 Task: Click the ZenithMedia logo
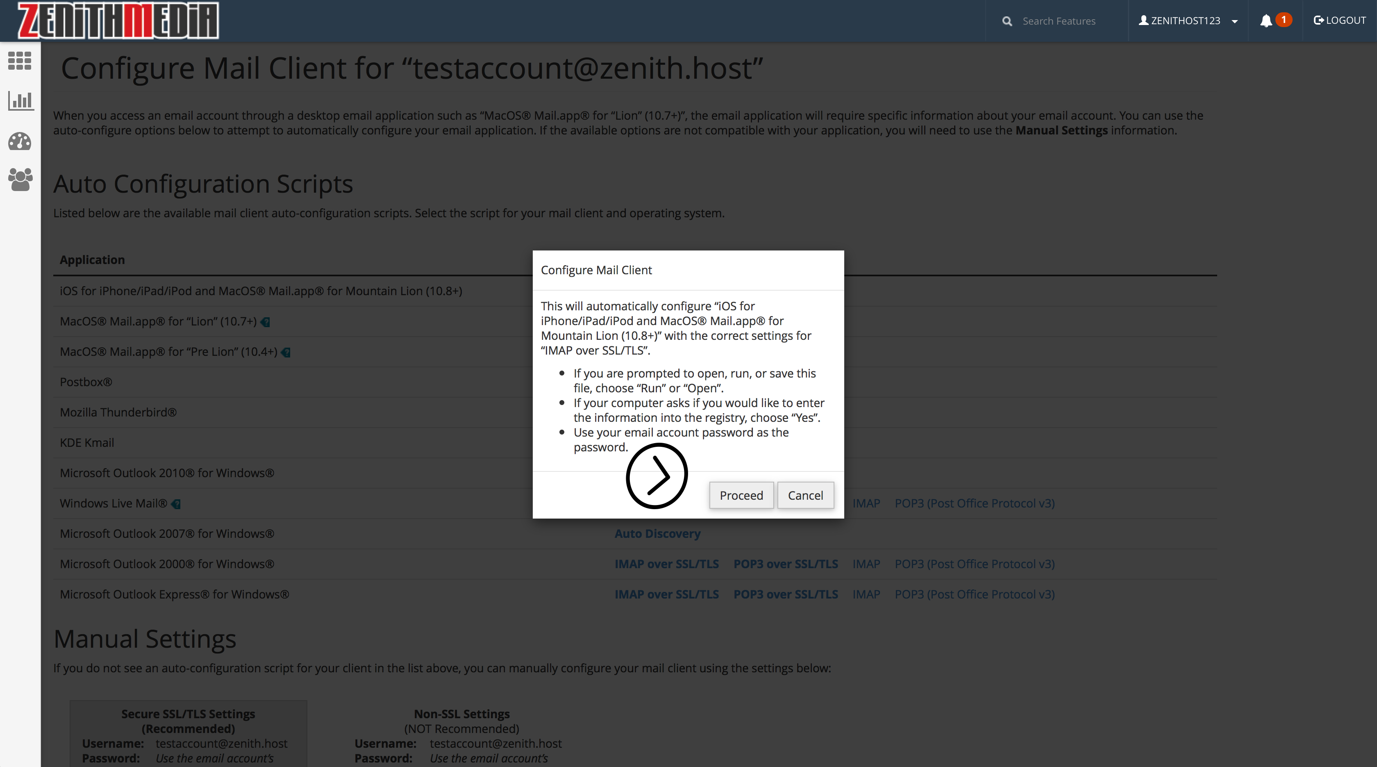[x=118, y=20]
